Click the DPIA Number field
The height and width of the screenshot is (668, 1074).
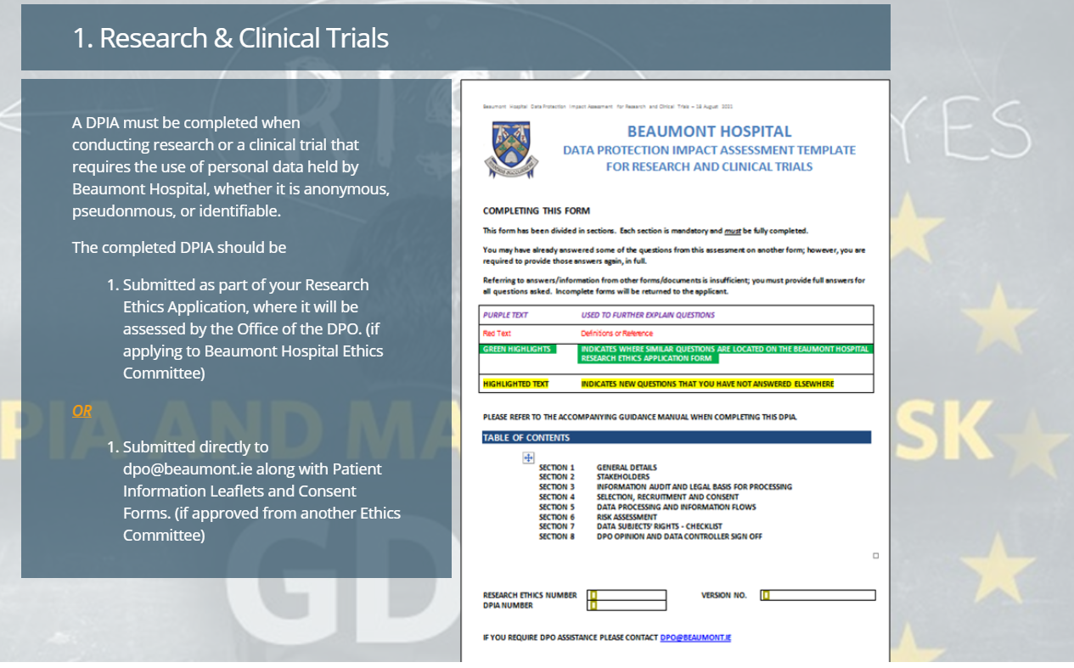pos(627,605)
